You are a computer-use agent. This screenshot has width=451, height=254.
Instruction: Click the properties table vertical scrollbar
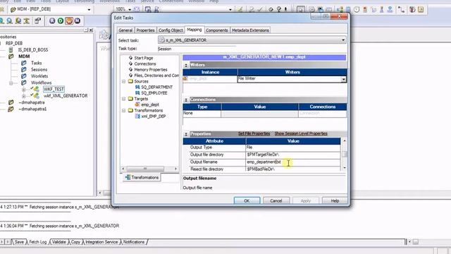(345, 154)
